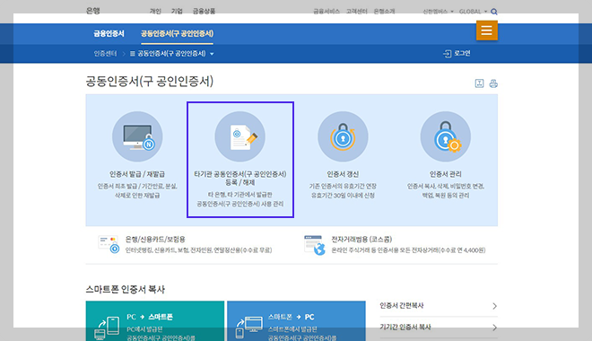Screen dimensions: 592x341
Task: Open the orange hamburger menu button
Action: (x=487, y=31)
